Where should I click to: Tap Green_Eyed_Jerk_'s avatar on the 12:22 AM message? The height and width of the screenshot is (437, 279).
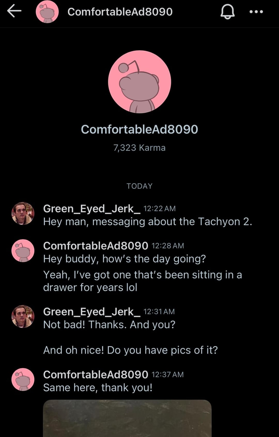(23, 213)
